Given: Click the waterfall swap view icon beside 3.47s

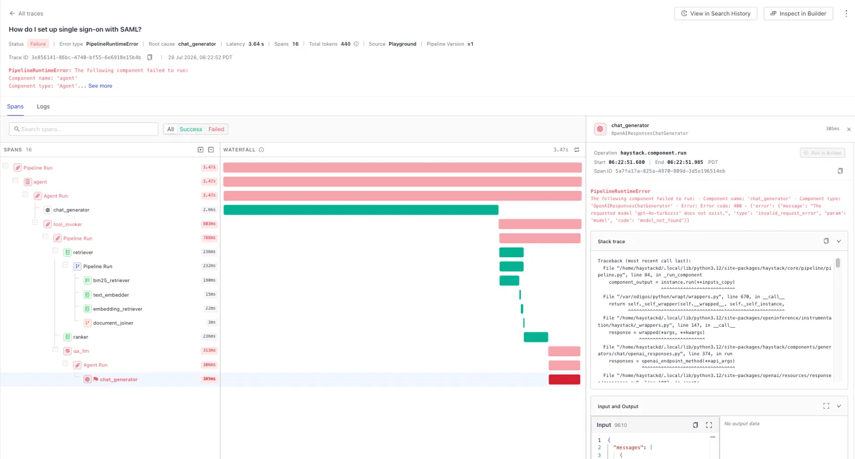Looking at the screenshot, I should tap(577, 150).
